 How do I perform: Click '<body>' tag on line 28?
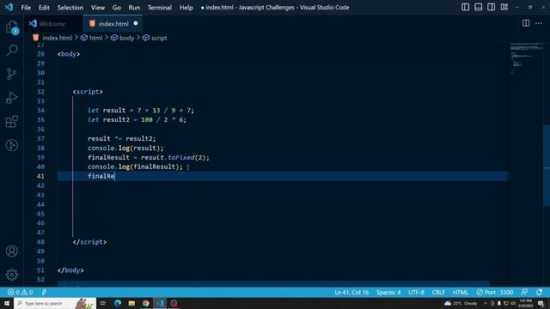69,54
